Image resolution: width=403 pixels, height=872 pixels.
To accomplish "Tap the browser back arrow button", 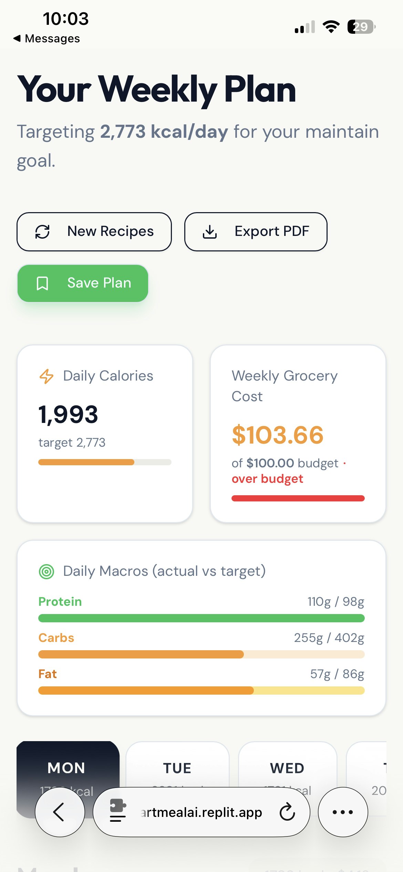I will tap(60, 812).
